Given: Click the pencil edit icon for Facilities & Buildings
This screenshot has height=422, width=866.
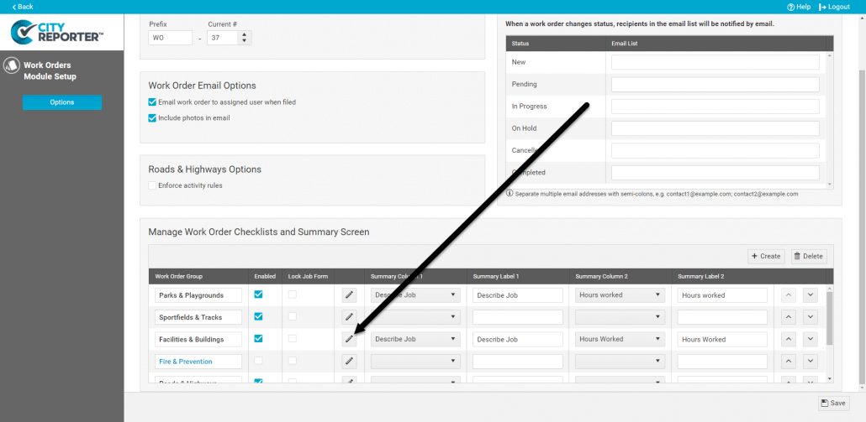Looking at the screenshot, I should 349,339.
